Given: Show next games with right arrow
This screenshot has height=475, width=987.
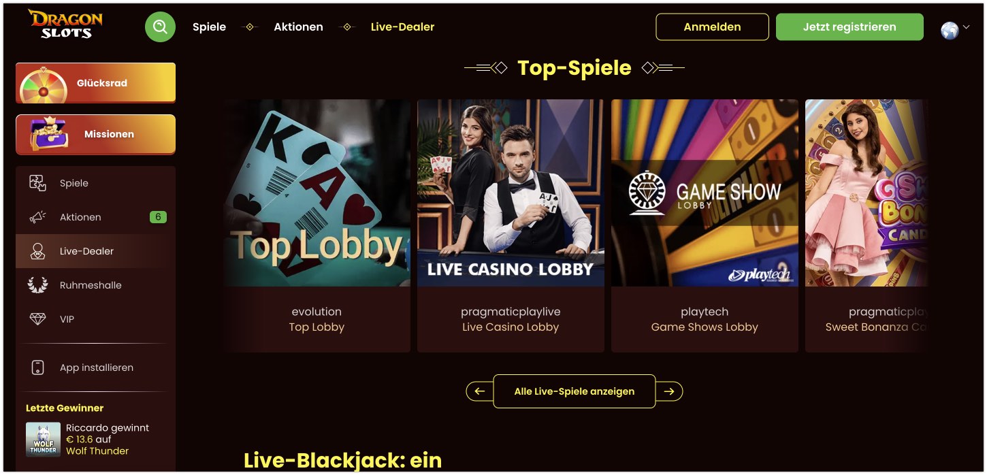Looking at the screenshot, I should (x=669, y=391).
